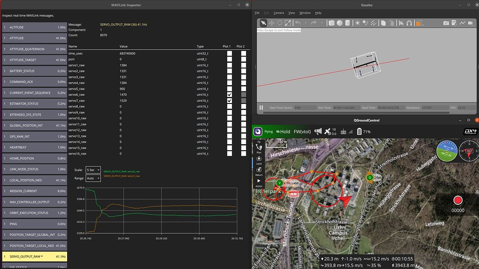
Task: Click the redo arrow in Gazebo toolbar
Action: pos(313,23)
